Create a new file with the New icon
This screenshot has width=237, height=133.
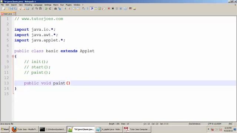(x=3, y=8)
